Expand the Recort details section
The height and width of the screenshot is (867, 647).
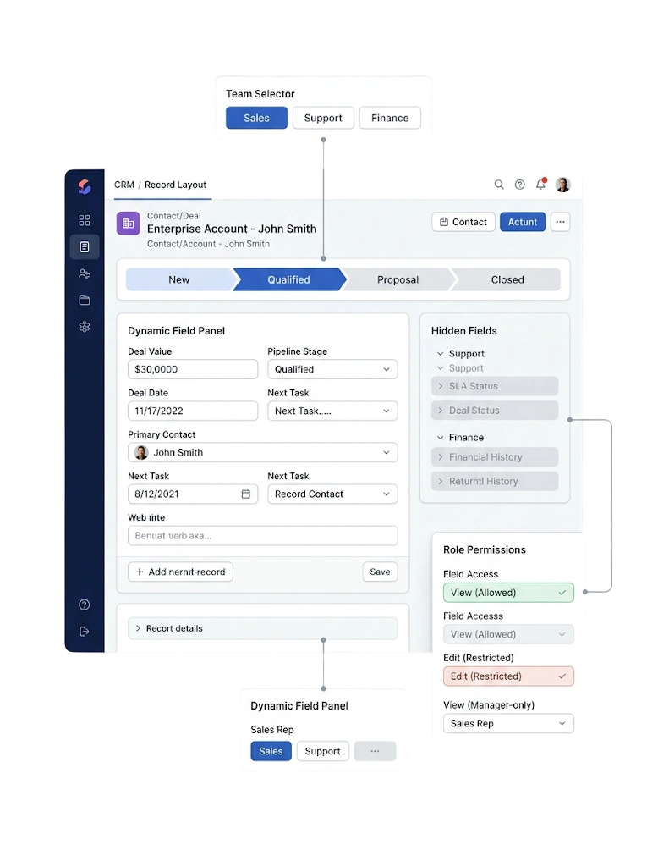[x=262, y=628]
